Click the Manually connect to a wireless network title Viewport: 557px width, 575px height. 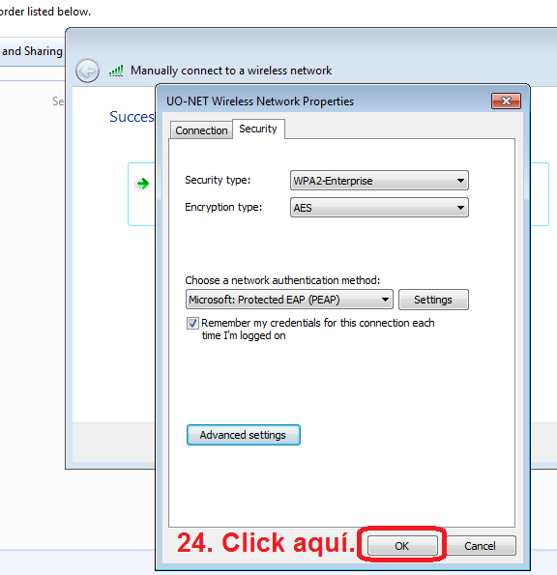tap(231, 71)
